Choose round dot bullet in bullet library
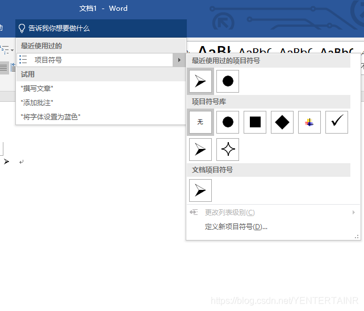The width and height of the screenshot is (364, 311). click(228, 122)
